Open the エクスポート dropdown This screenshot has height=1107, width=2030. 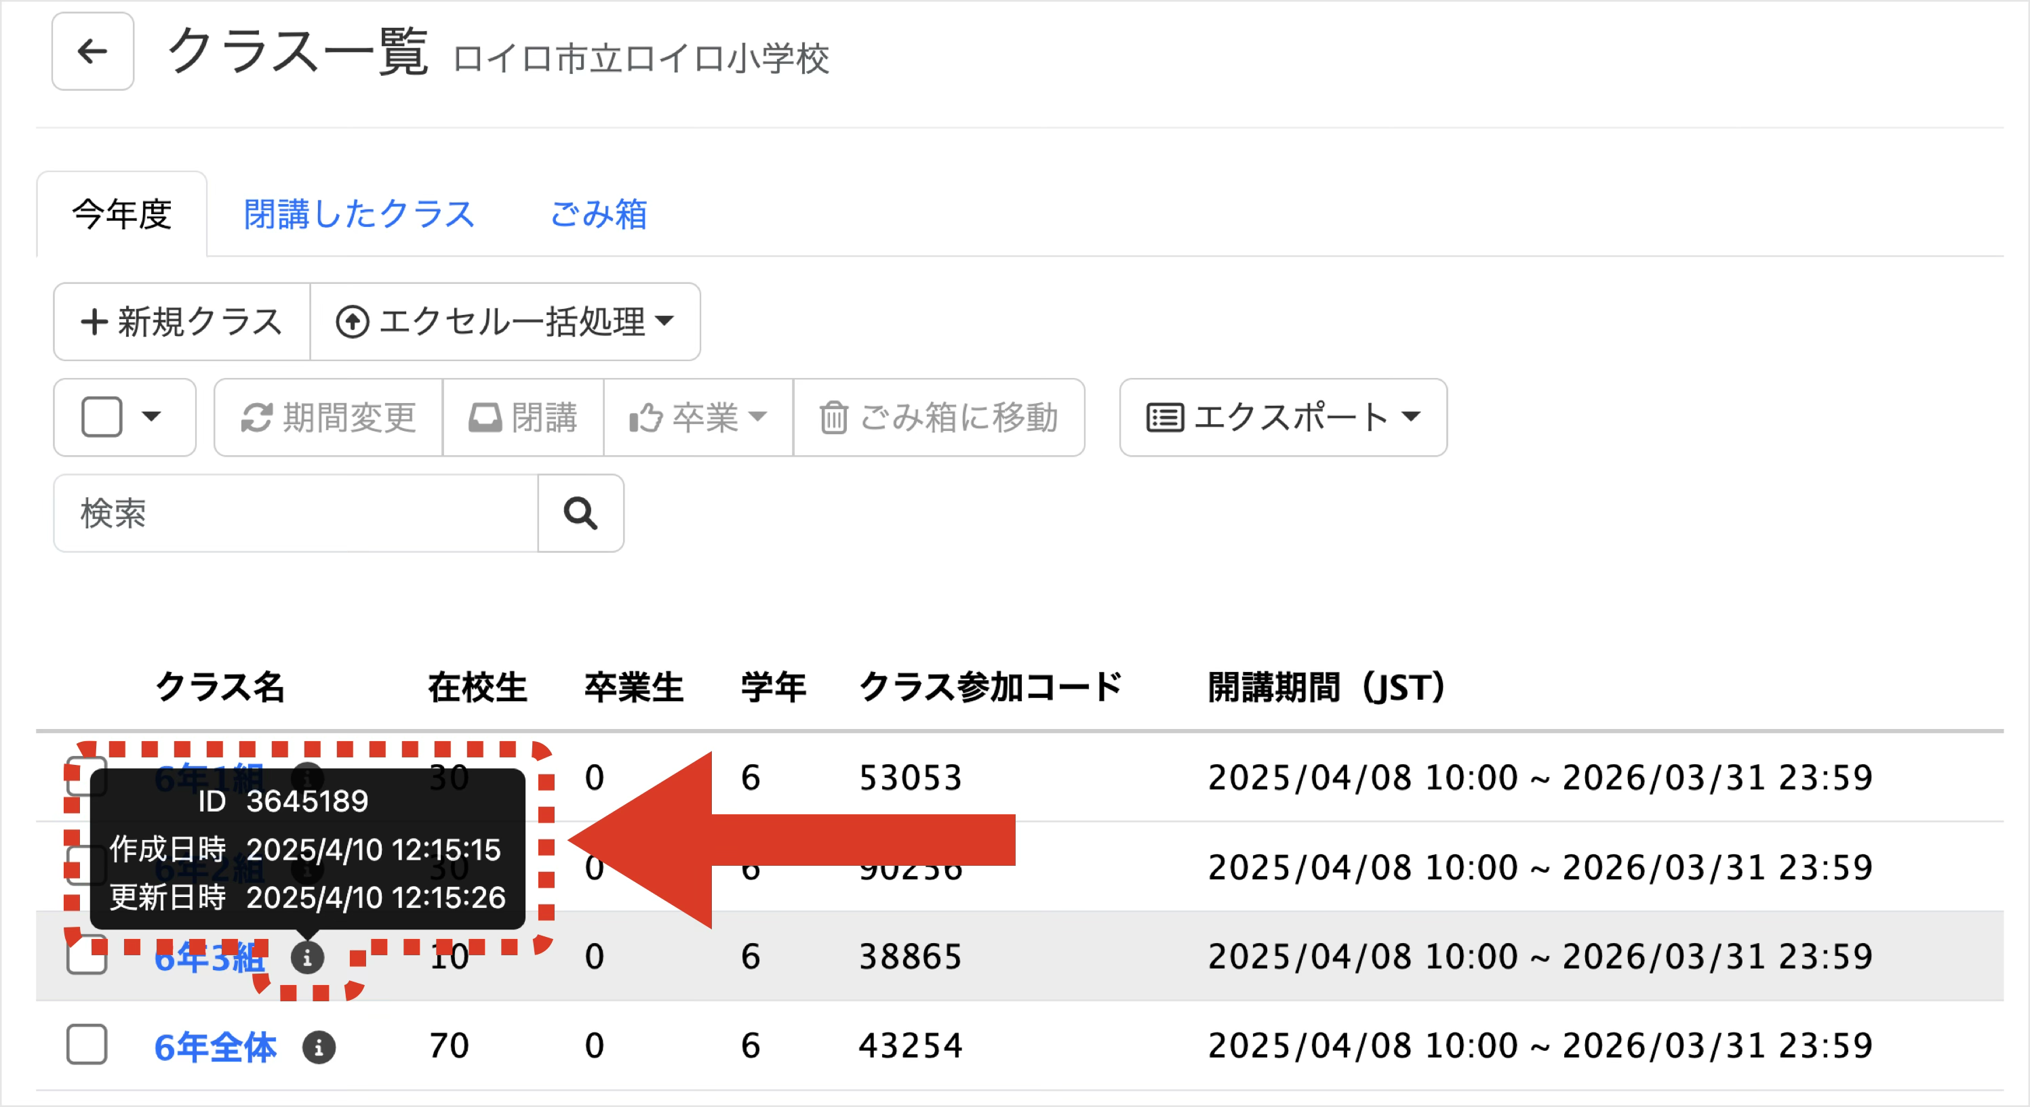pos(1282,417)
